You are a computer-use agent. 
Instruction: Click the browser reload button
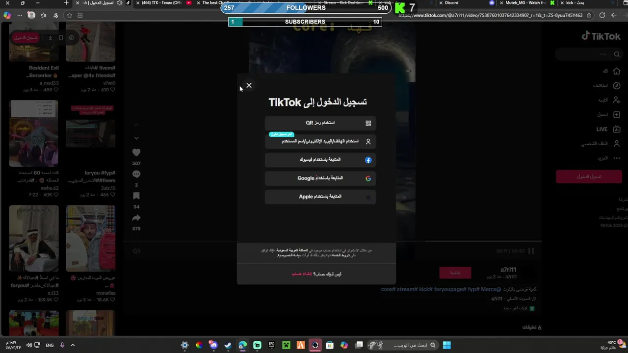coord(602,15)
